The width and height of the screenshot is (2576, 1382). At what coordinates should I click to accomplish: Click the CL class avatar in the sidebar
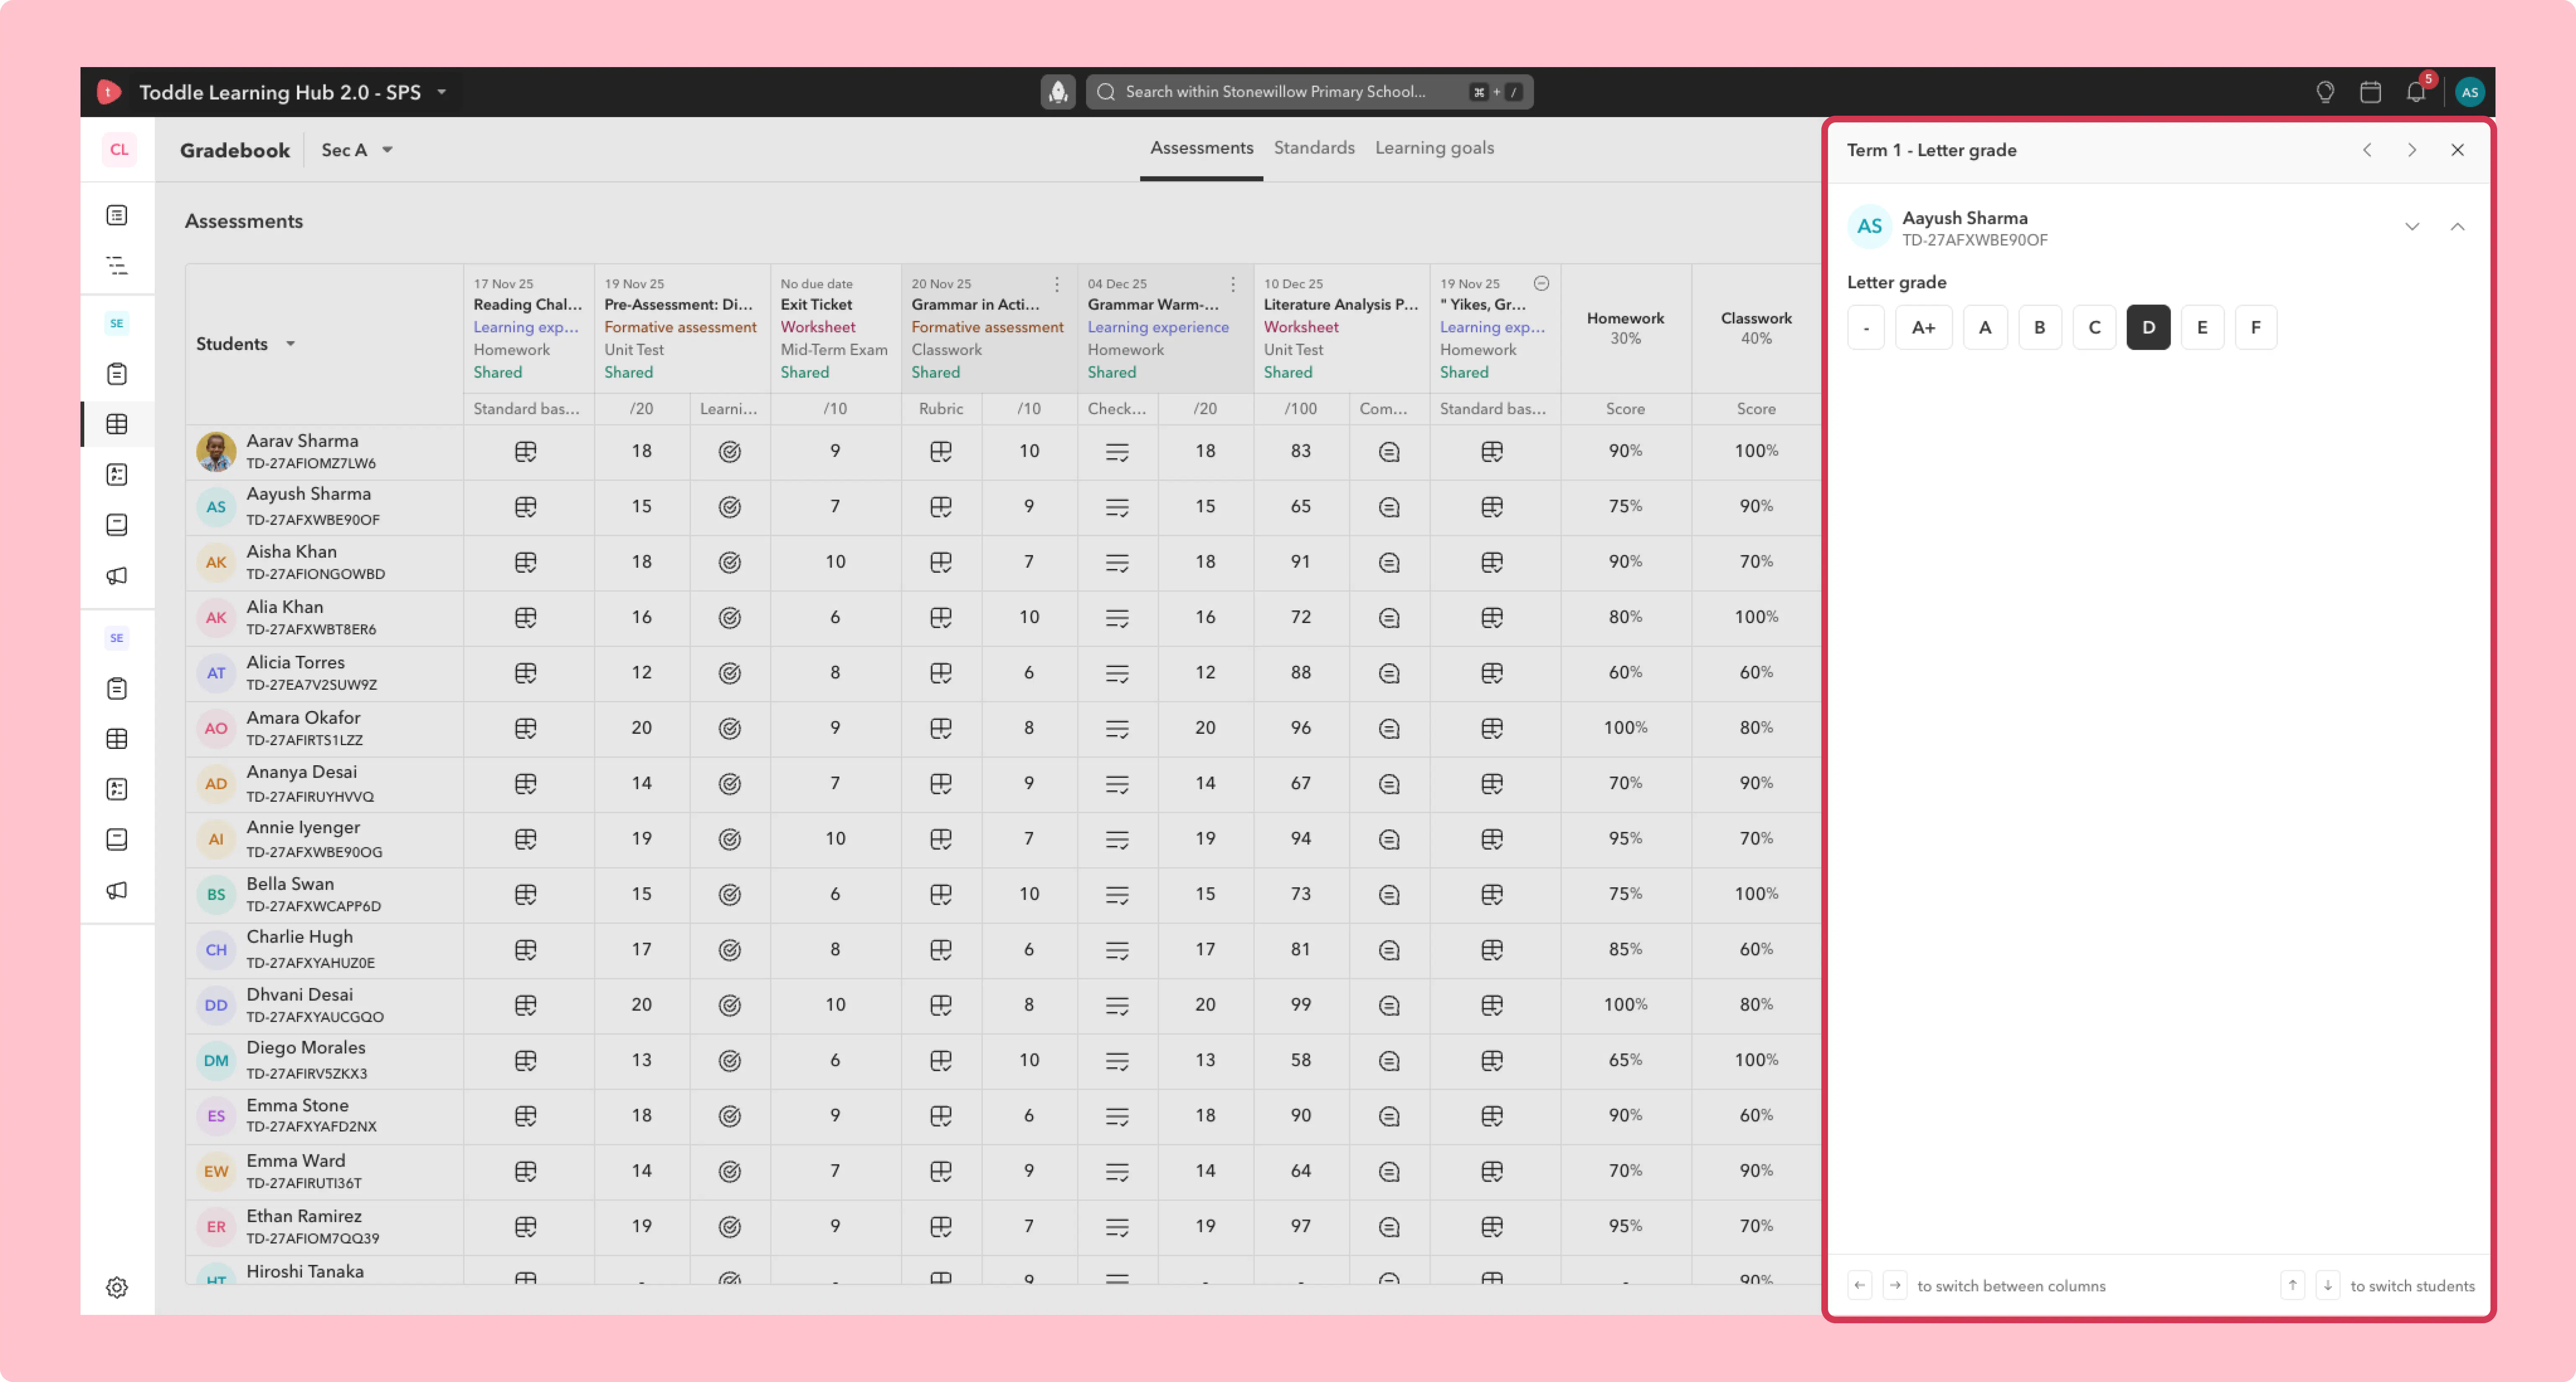[119, 150]
